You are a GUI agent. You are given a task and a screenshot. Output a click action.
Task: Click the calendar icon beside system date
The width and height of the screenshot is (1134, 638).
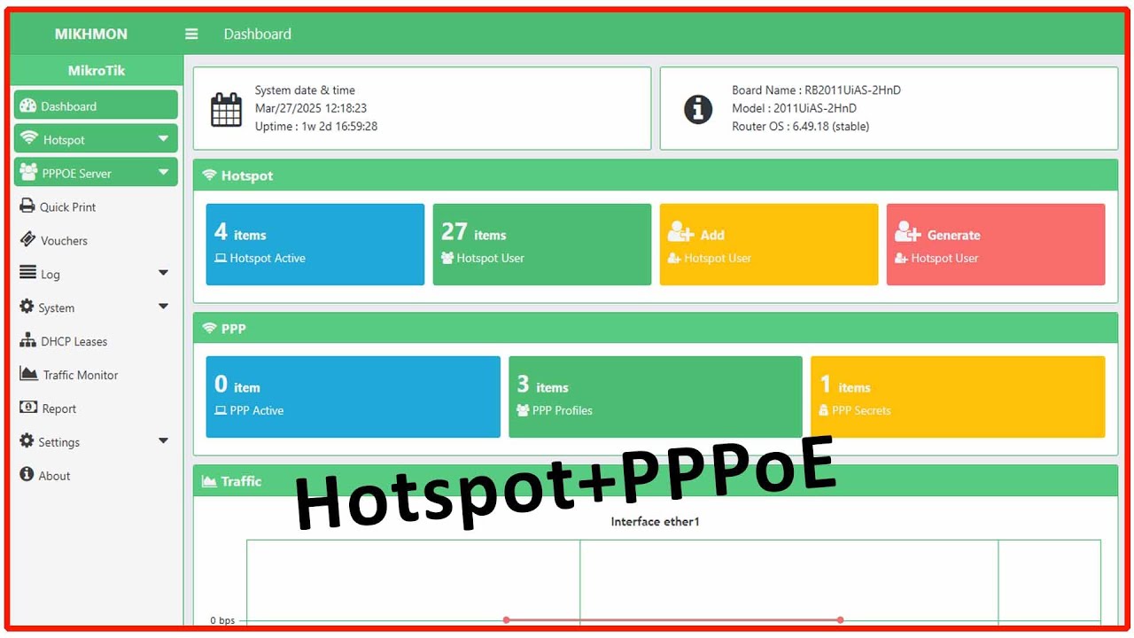click(226, 109)
